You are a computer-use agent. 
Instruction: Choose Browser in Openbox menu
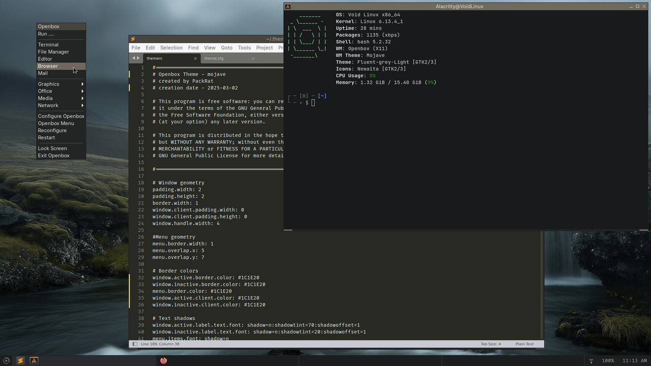click(61, 66)
